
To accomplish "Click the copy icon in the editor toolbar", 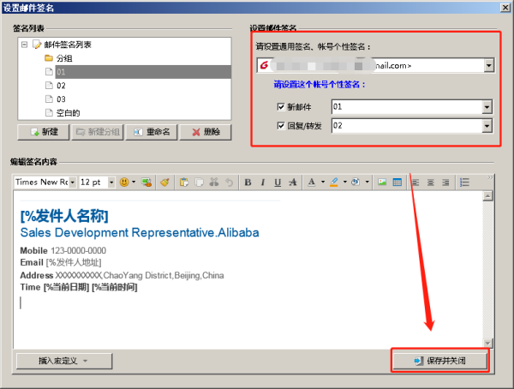I will (199, 182).
